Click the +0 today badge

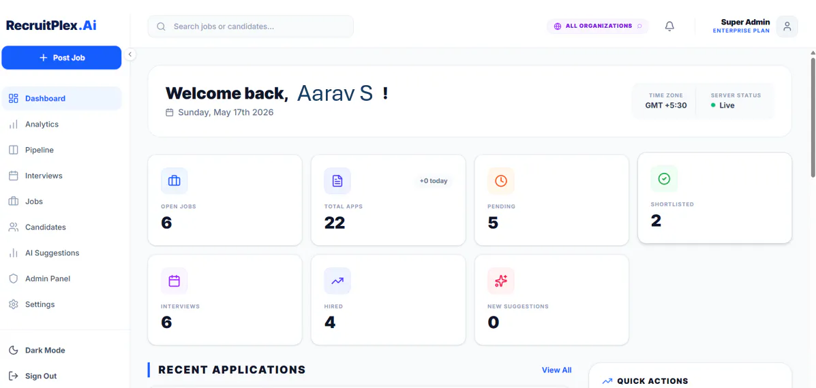click(x=434, y=181)
